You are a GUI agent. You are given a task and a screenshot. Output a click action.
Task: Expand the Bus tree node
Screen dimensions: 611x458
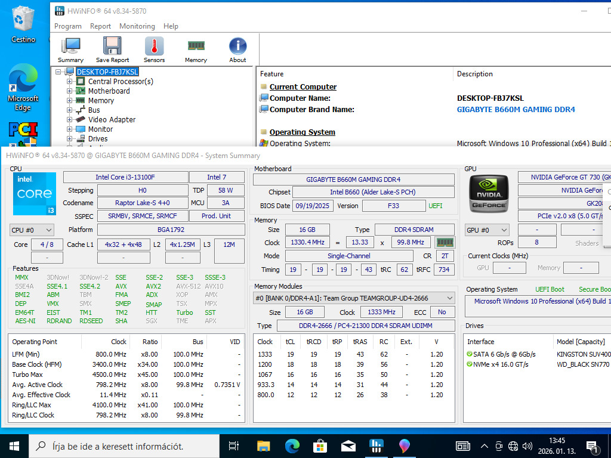point(69,110)
